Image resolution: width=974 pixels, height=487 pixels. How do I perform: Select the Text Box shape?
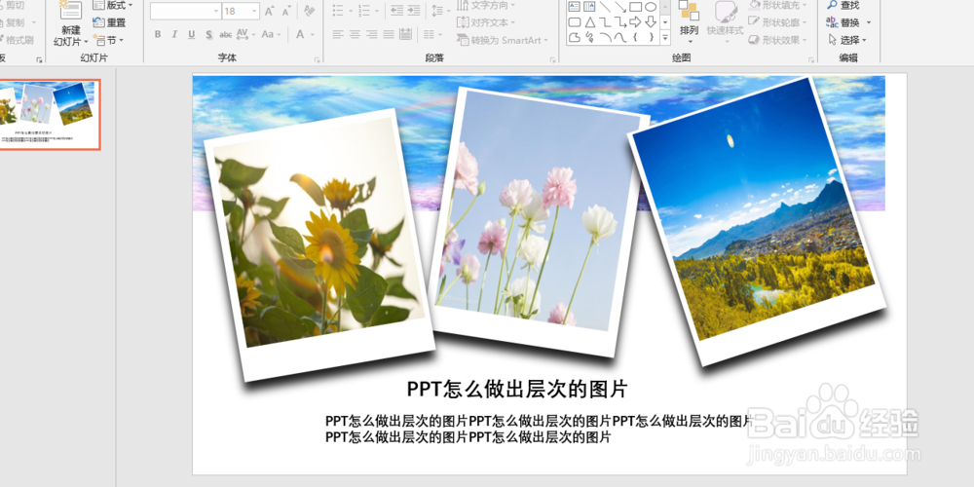[x=575, y=6]
